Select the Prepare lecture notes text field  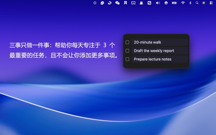[160, 59]
